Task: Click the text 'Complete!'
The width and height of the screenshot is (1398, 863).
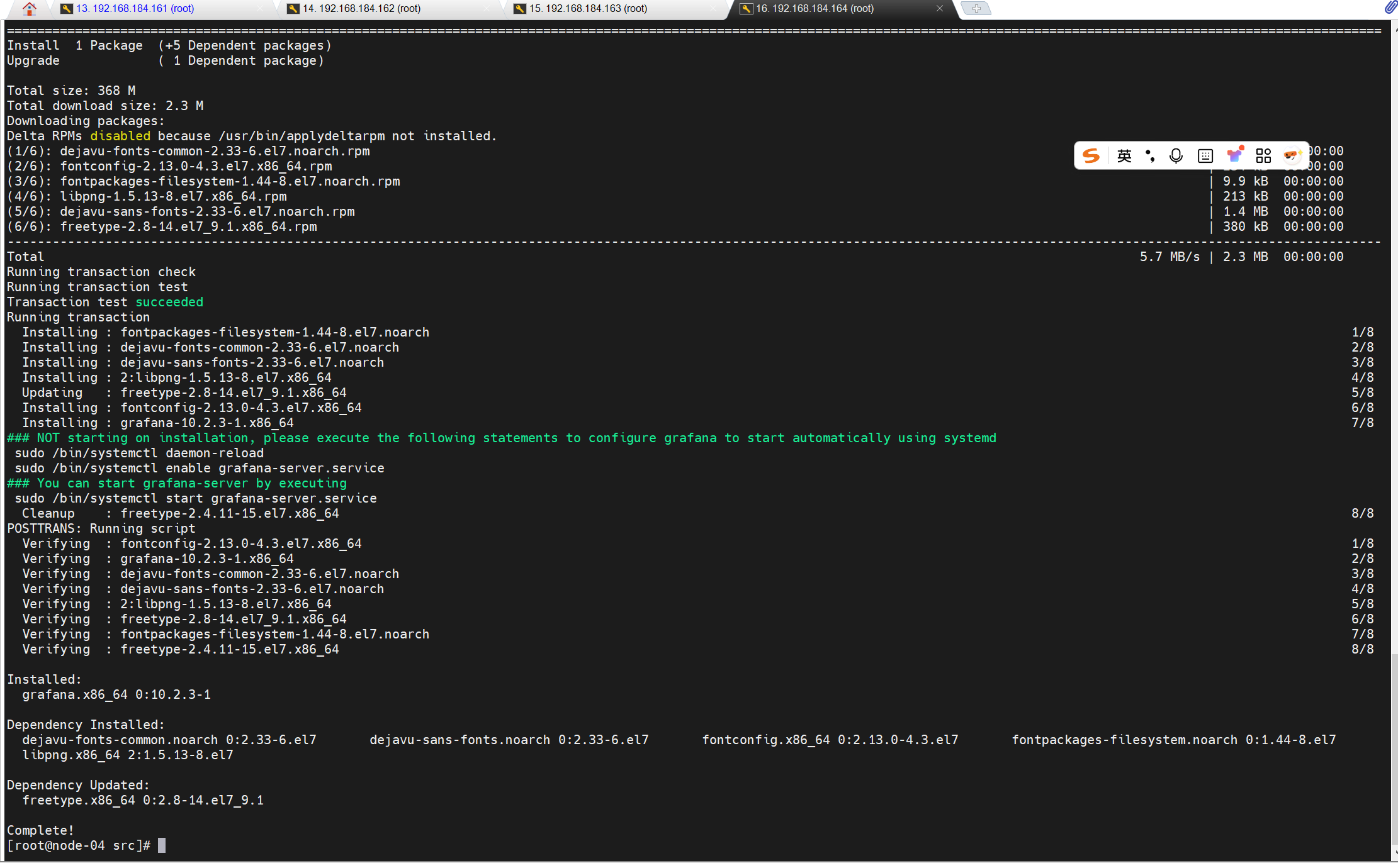Action: pyautogui.click(x=40, y=830)
